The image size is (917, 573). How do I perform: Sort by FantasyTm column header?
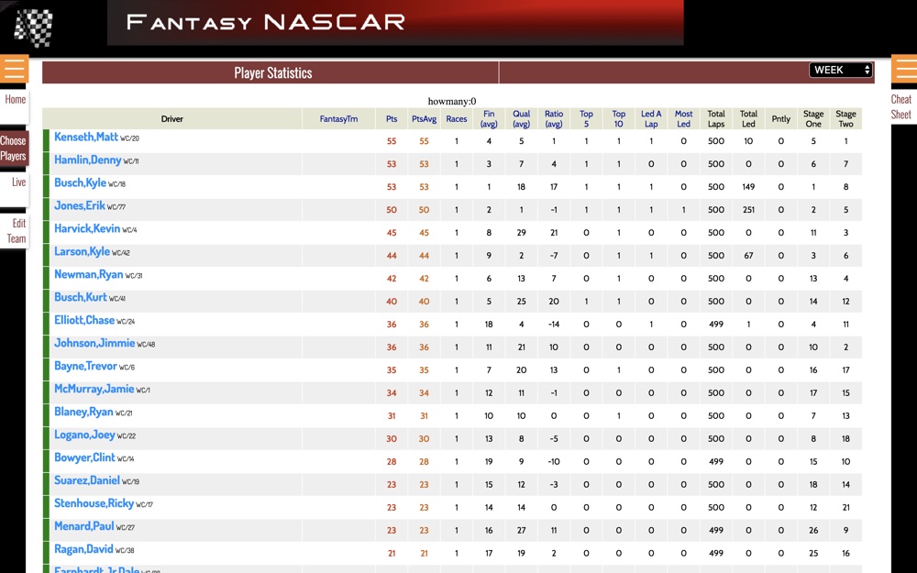coord(338,118)
